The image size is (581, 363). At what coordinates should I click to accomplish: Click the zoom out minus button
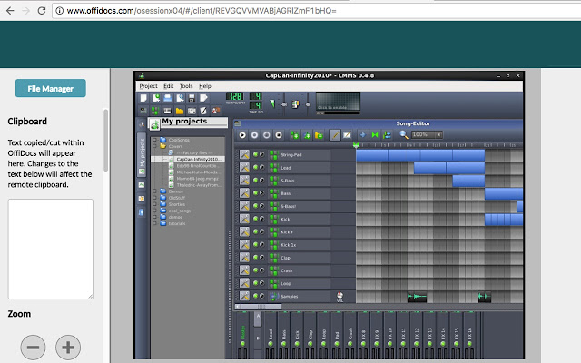click(34, 347)
